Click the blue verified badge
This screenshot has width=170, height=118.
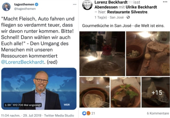tap(37, 4)
